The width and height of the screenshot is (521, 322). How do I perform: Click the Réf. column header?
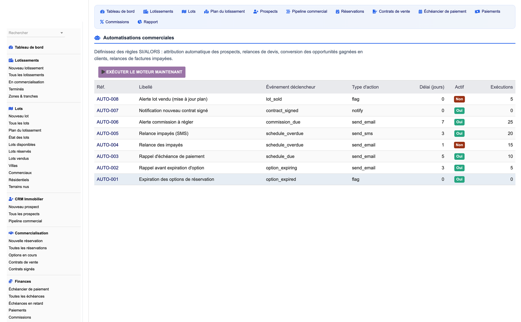coord(101,87)
